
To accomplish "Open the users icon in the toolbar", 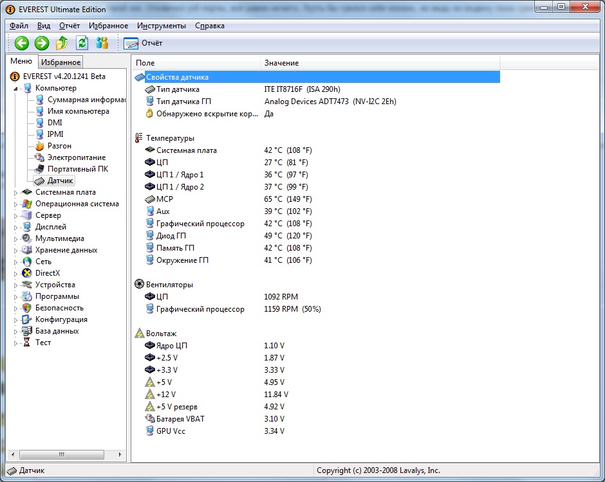I will pyautogui.click(x=102, y=43).
